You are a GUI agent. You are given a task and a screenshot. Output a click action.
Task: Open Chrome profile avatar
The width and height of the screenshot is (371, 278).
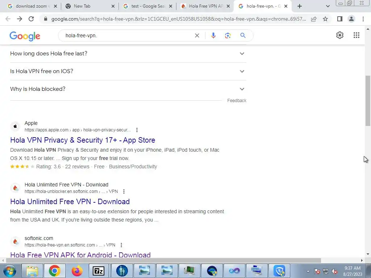[x=351, y=19]
